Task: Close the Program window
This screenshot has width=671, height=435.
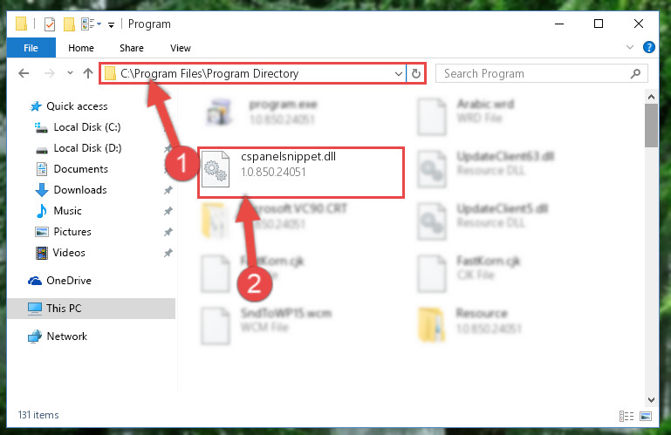Action: point(638,24)
